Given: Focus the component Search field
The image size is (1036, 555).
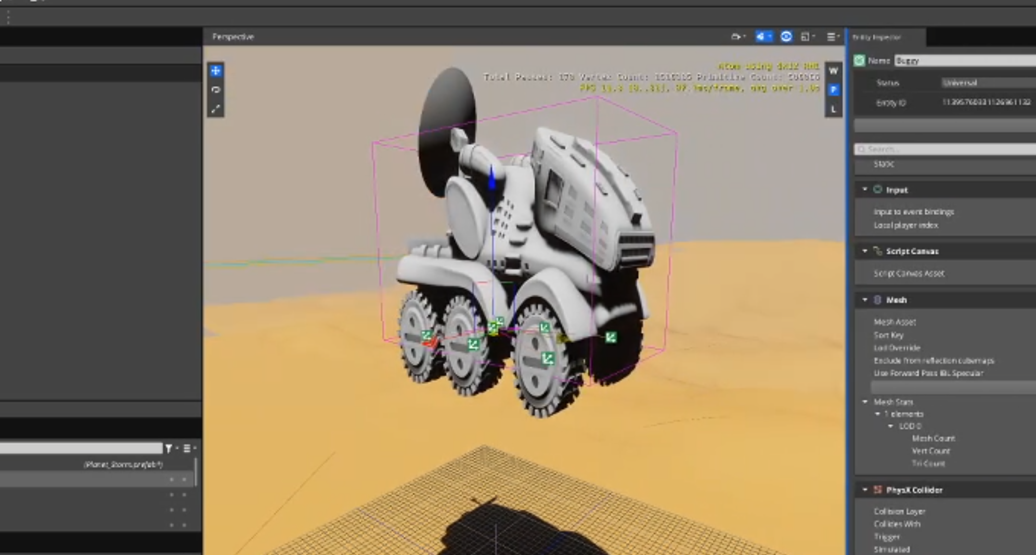Looking at the screenshot, I should coord(945,150).
